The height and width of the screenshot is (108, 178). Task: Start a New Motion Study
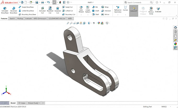(x=151, y=10)
